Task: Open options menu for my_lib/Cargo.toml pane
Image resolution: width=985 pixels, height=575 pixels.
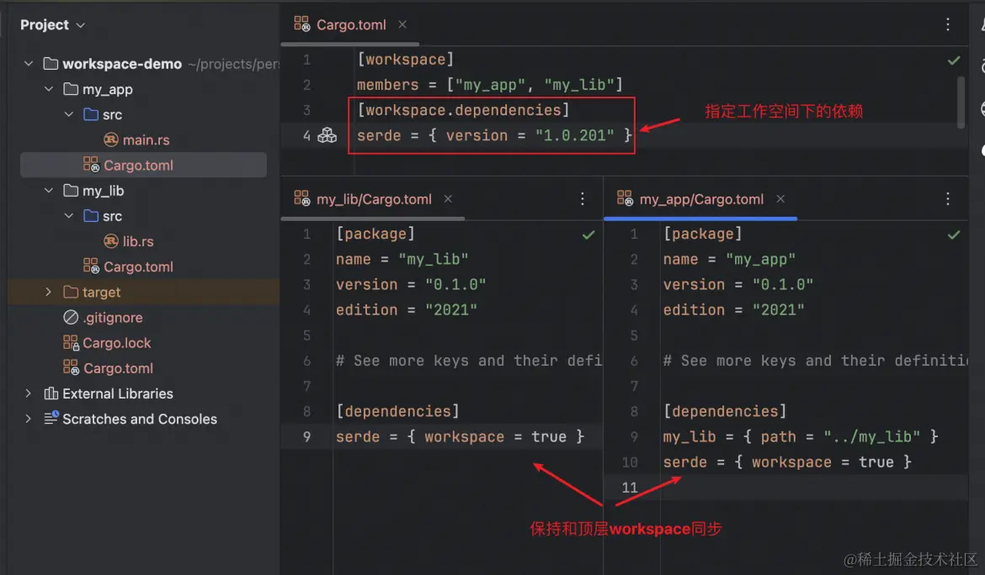Action: click(583, 199)
